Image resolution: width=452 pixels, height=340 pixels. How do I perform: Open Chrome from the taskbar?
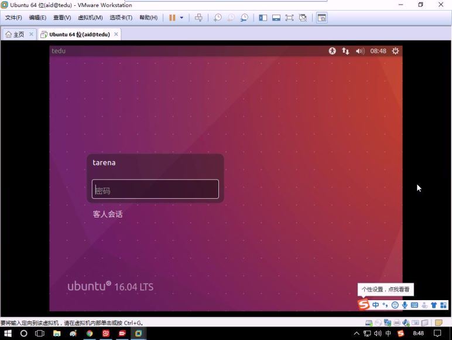tap(90, 334)
